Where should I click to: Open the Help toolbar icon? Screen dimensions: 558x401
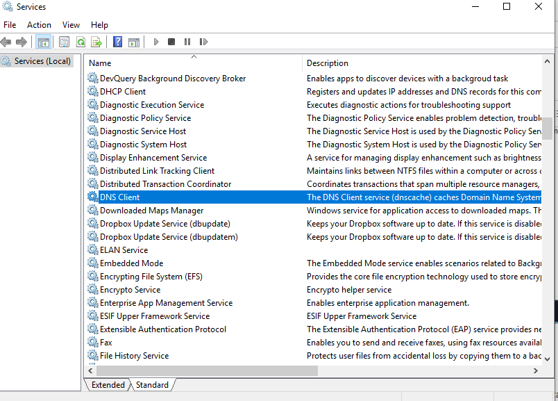(x=117, y=42)
